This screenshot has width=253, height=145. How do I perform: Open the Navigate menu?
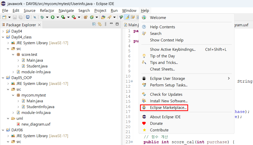[66, 11]
